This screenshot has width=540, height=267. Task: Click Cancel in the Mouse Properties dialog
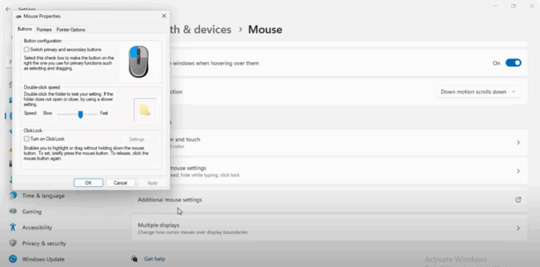point(120,183)
